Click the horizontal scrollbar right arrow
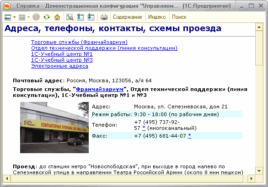 pyautogui.click(x=252, y=179)
